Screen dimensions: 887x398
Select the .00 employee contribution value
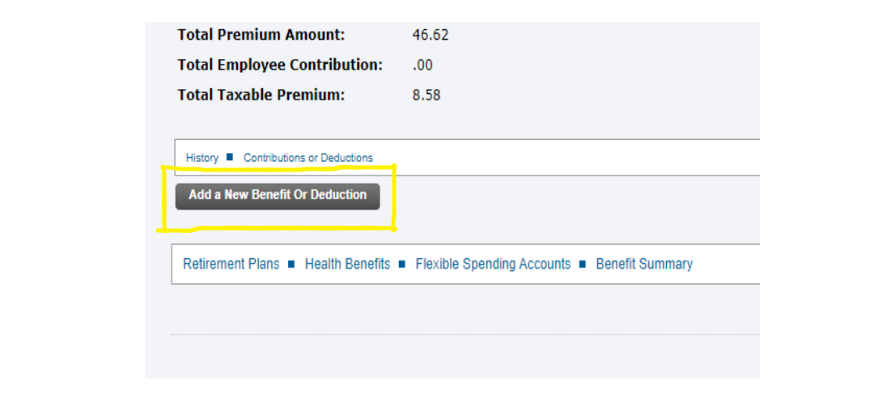coord(422,65)
